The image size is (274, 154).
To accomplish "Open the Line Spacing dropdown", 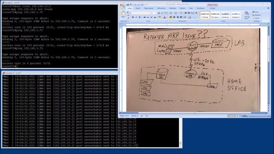I will click(x=185, y=17).
